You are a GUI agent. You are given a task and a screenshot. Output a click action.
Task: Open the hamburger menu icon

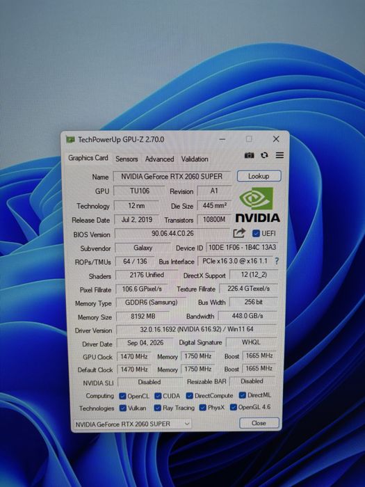279,155
